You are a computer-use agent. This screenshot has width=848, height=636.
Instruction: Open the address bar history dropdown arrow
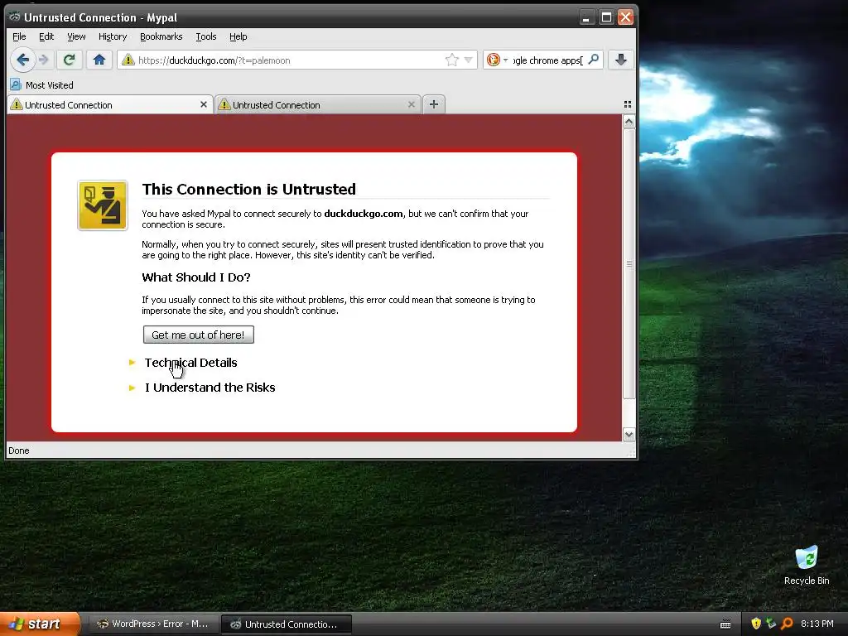pos(469,60)
